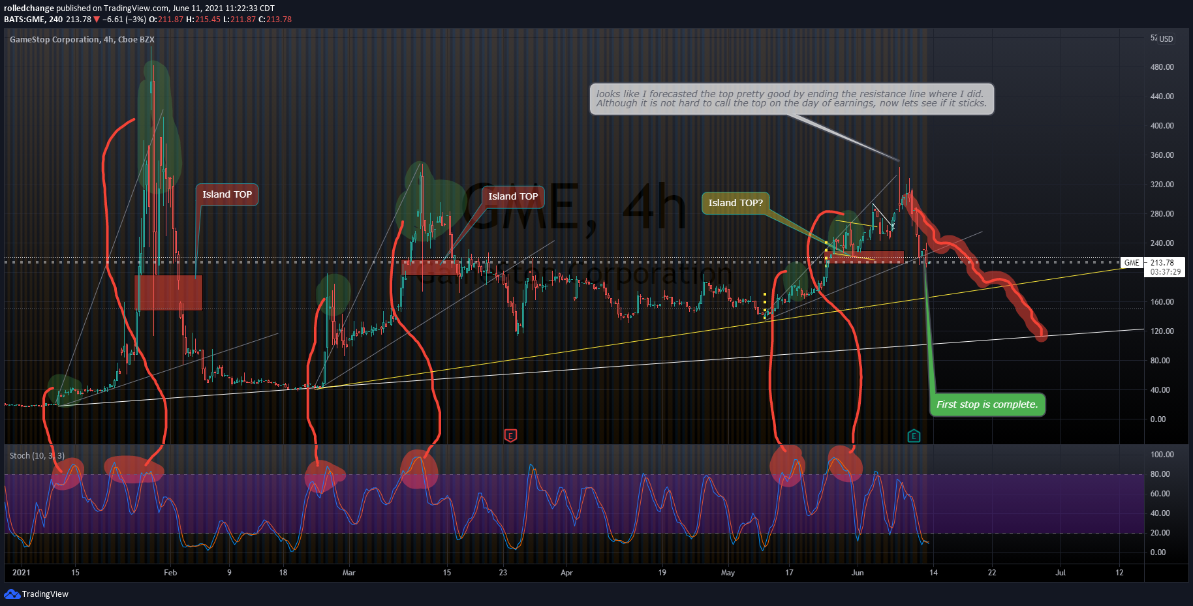
Task: Click the 480.00 price axis label
Action: click(x=1162, y=67)
